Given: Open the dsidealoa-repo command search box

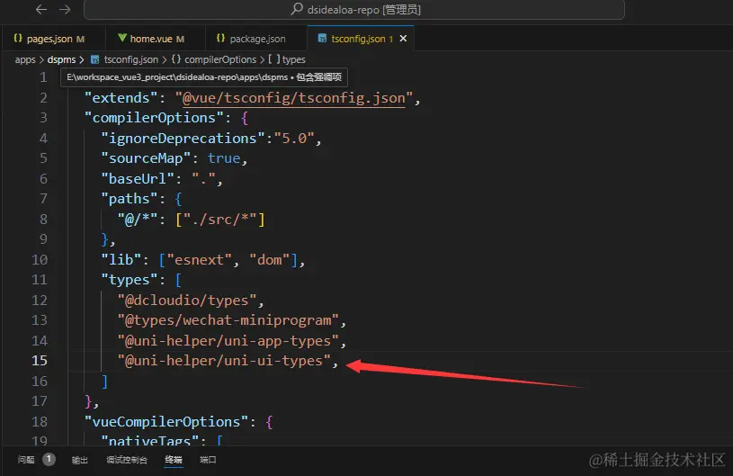Looking at the screenshot, I should [353, 9].
